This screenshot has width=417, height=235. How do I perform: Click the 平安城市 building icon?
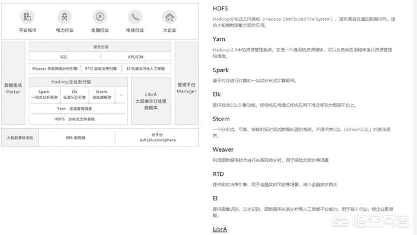tap(27, 17)
